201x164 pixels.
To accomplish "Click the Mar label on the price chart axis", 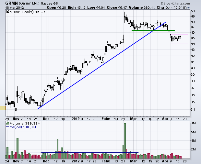I will click(134, 119).
